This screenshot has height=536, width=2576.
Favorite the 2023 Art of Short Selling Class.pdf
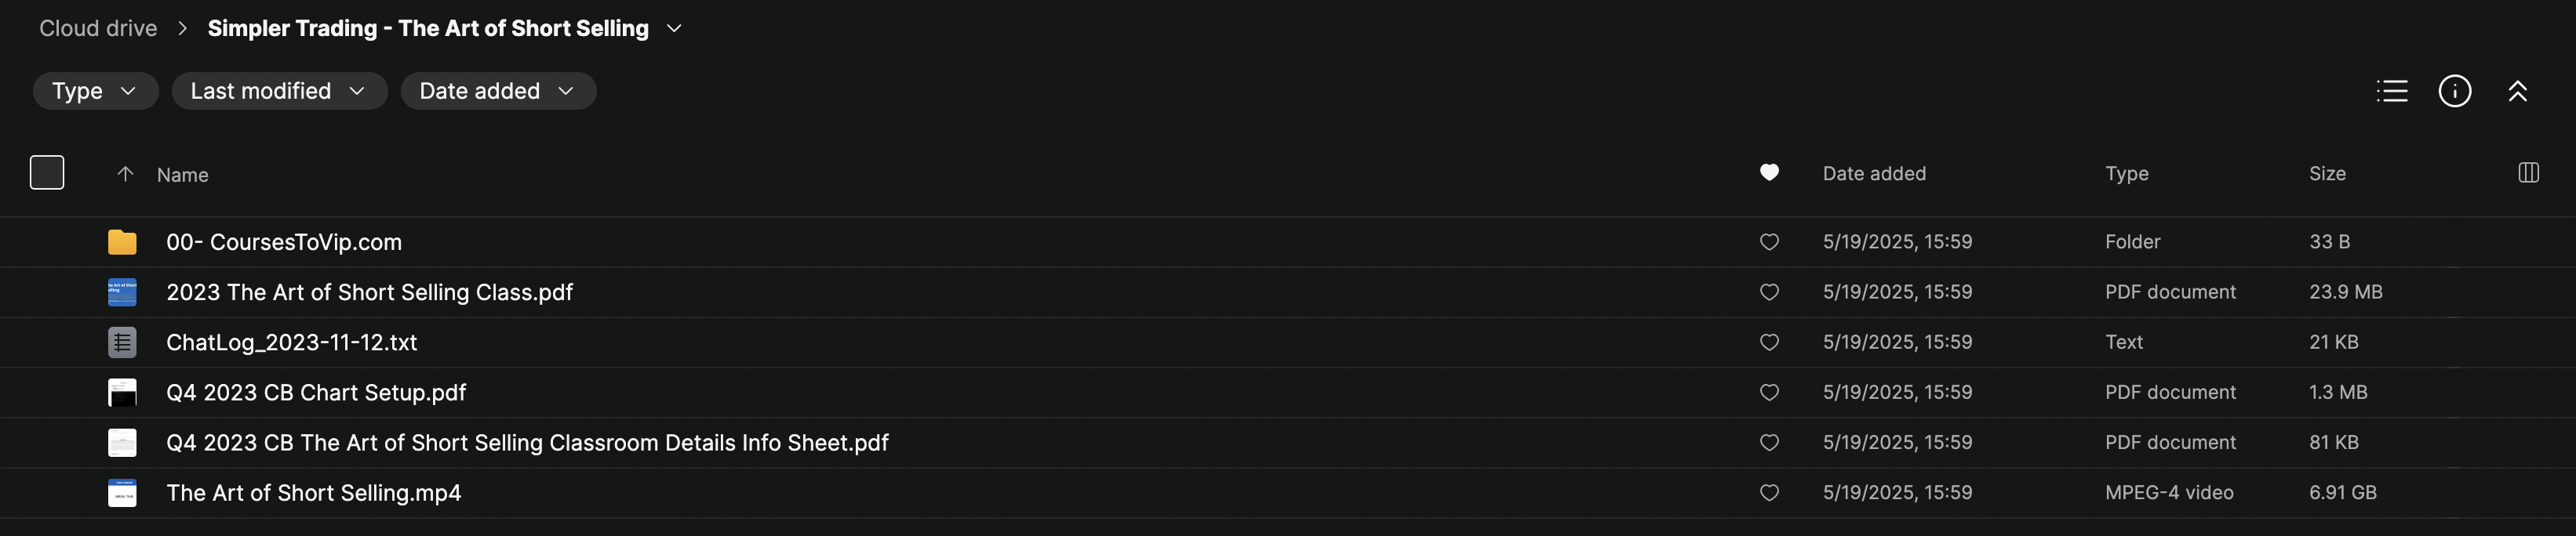[1769, 292]
